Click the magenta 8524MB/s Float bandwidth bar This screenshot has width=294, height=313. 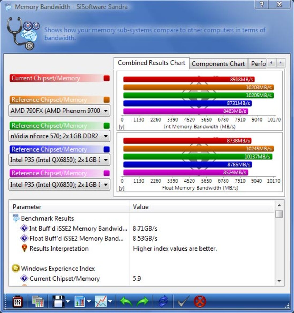pos(186,172)
